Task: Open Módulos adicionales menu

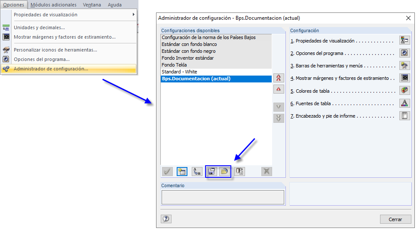Action: click(x=53, y=5)
